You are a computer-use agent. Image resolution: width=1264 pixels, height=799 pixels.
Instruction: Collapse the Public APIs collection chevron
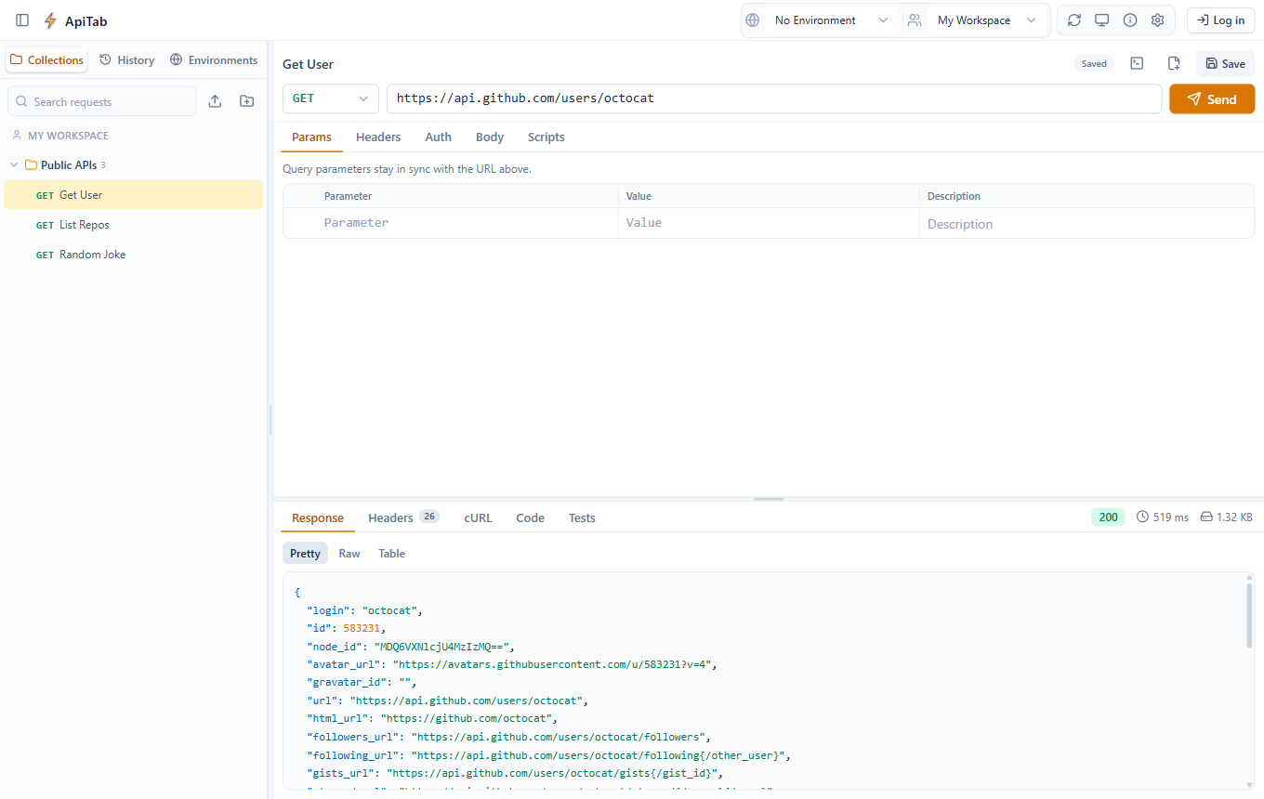[x=14, y=165]
